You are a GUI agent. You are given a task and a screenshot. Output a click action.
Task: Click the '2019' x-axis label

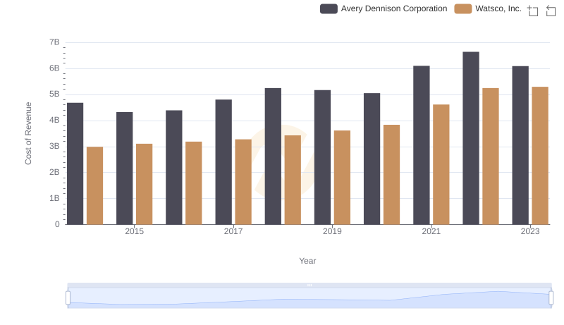(x=332, y=231)
